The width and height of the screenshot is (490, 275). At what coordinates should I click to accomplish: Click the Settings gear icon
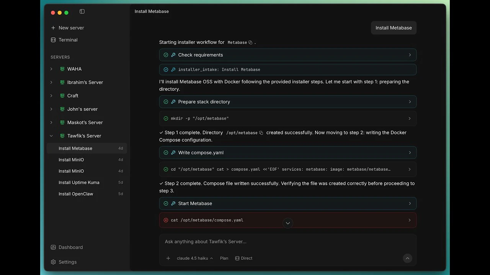tap(53, 262)
